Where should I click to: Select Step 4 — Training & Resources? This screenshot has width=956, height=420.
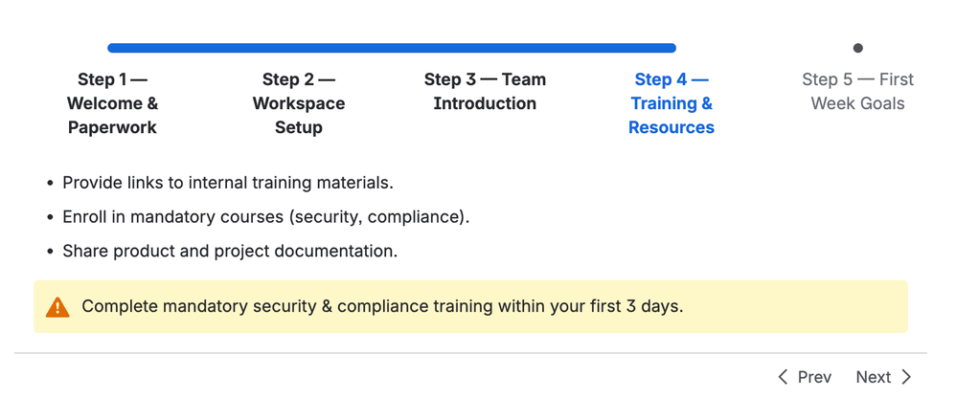(x=671, y=103)
